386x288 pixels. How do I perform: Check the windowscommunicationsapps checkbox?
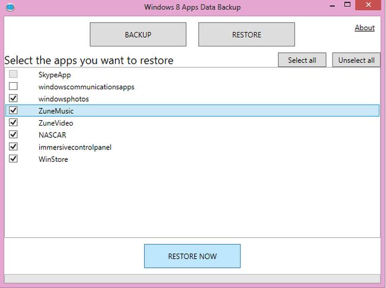(x=13, y=86)
